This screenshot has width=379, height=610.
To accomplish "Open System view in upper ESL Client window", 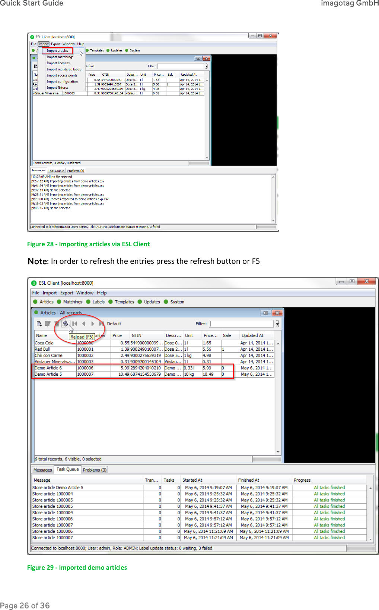I will (133, 50).
